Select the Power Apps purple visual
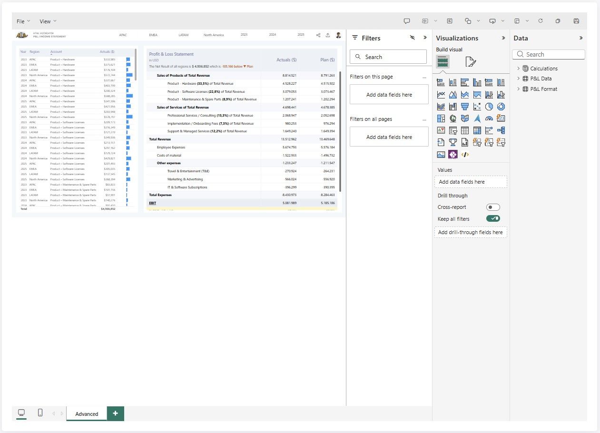 452,154
